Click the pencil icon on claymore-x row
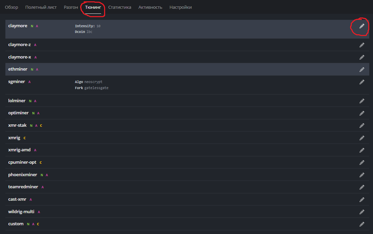373x234 pixels. (362, 57)
